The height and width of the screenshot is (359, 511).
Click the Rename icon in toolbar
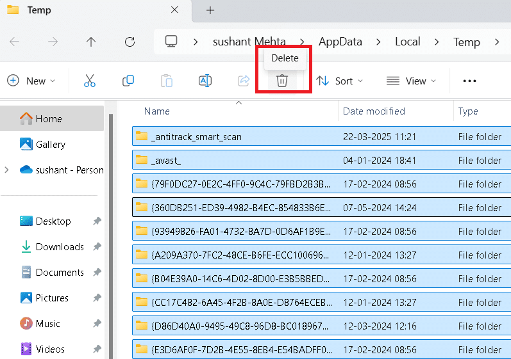click(x=205, y=81)
